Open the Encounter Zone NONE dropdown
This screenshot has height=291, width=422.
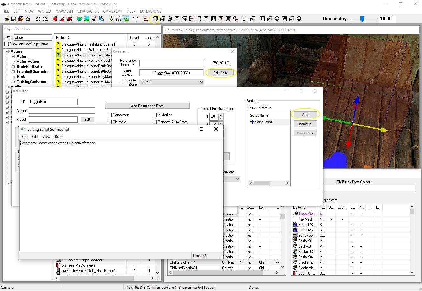point(171,82)
